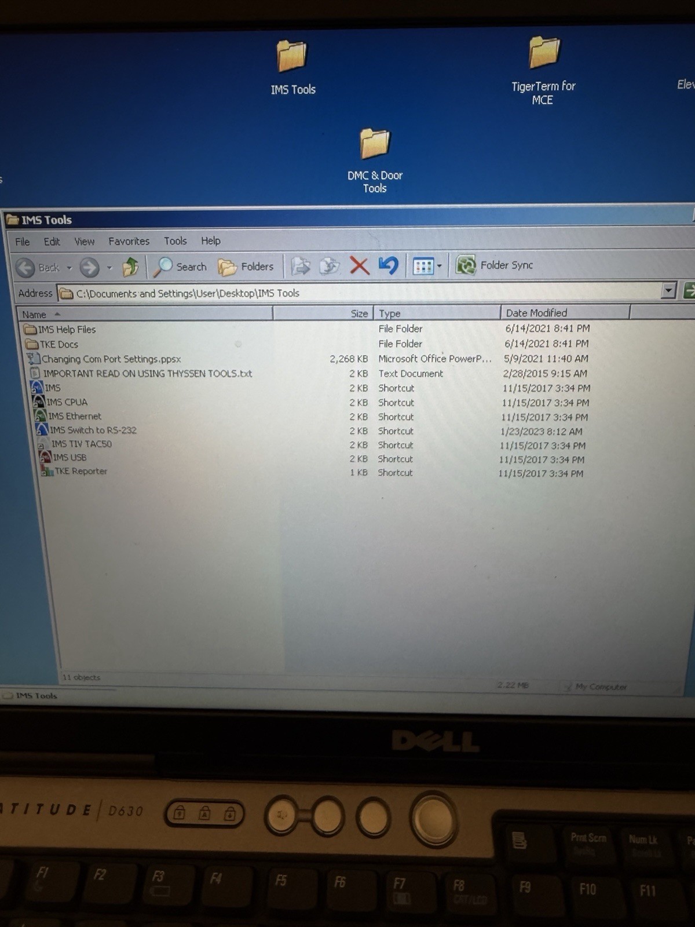695x927 pixels.
Task: Select the TKE Docs folder
Action: [52, 344]
